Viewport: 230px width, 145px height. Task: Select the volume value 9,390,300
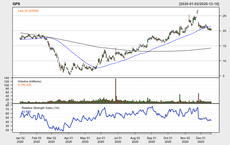24,85
